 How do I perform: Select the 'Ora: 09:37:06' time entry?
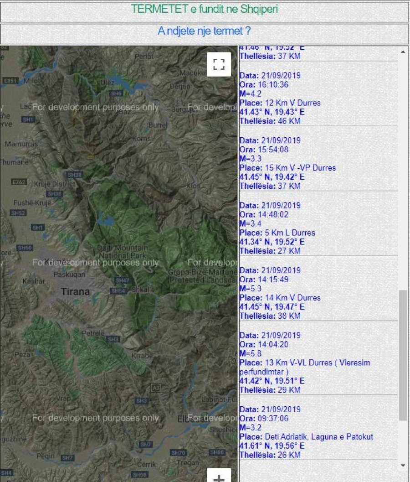264,418
